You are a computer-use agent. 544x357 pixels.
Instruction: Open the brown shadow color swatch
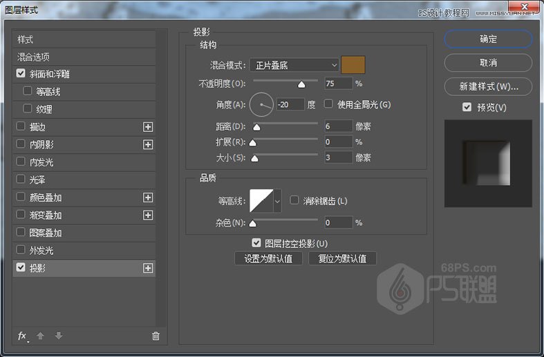pyautogui.click(x=353, y=65)
